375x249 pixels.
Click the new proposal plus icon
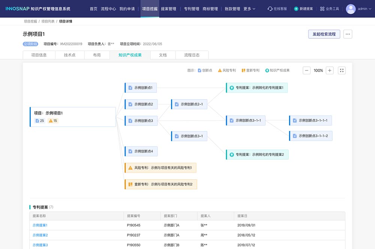(x=296, y=9)
